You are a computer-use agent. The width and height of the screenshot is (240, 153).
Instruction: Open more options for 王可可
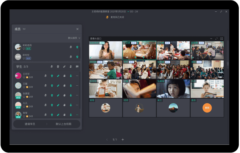77,76
